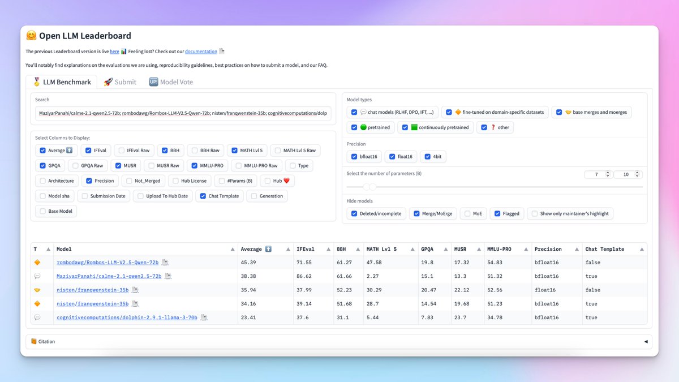Click the page icon beside rombodawg/Rombos-LLM-V2.5-Qwen-72b
The width and height of the screenshot is (679, 382).
click(165, 263)
